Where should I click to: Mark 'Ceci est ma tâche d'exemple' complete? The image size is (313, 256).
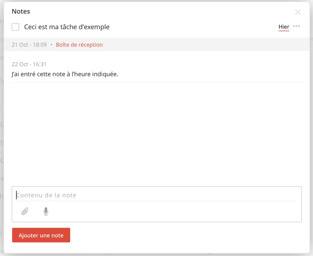coord(16,27)
